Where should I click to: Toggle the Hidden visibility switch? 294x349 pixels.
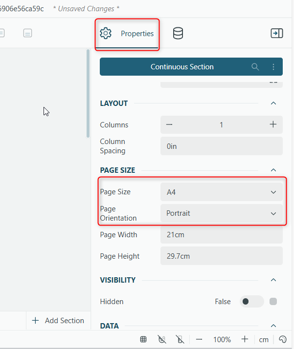251,302
